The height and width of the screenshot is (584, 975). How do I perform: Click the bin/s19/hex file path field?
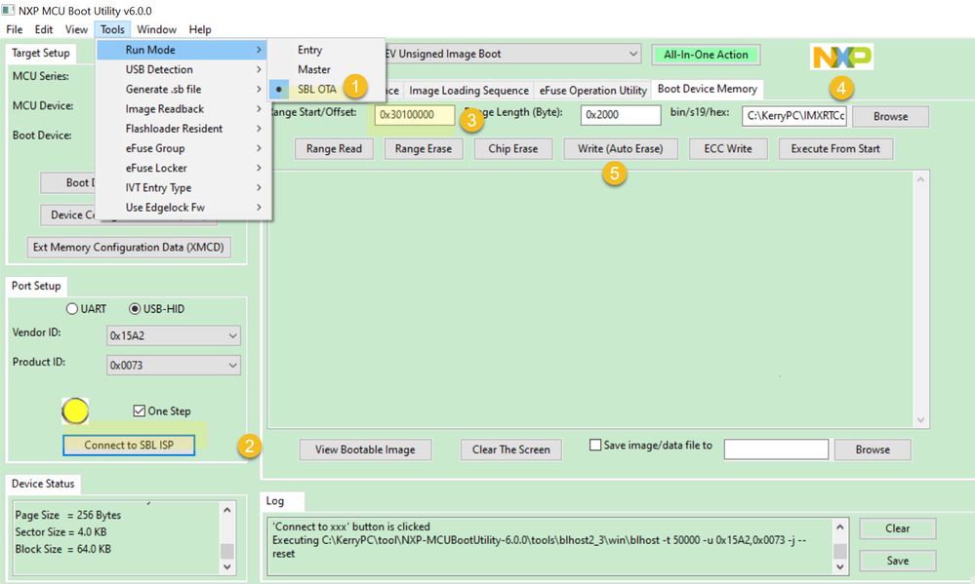pos(794,116)
